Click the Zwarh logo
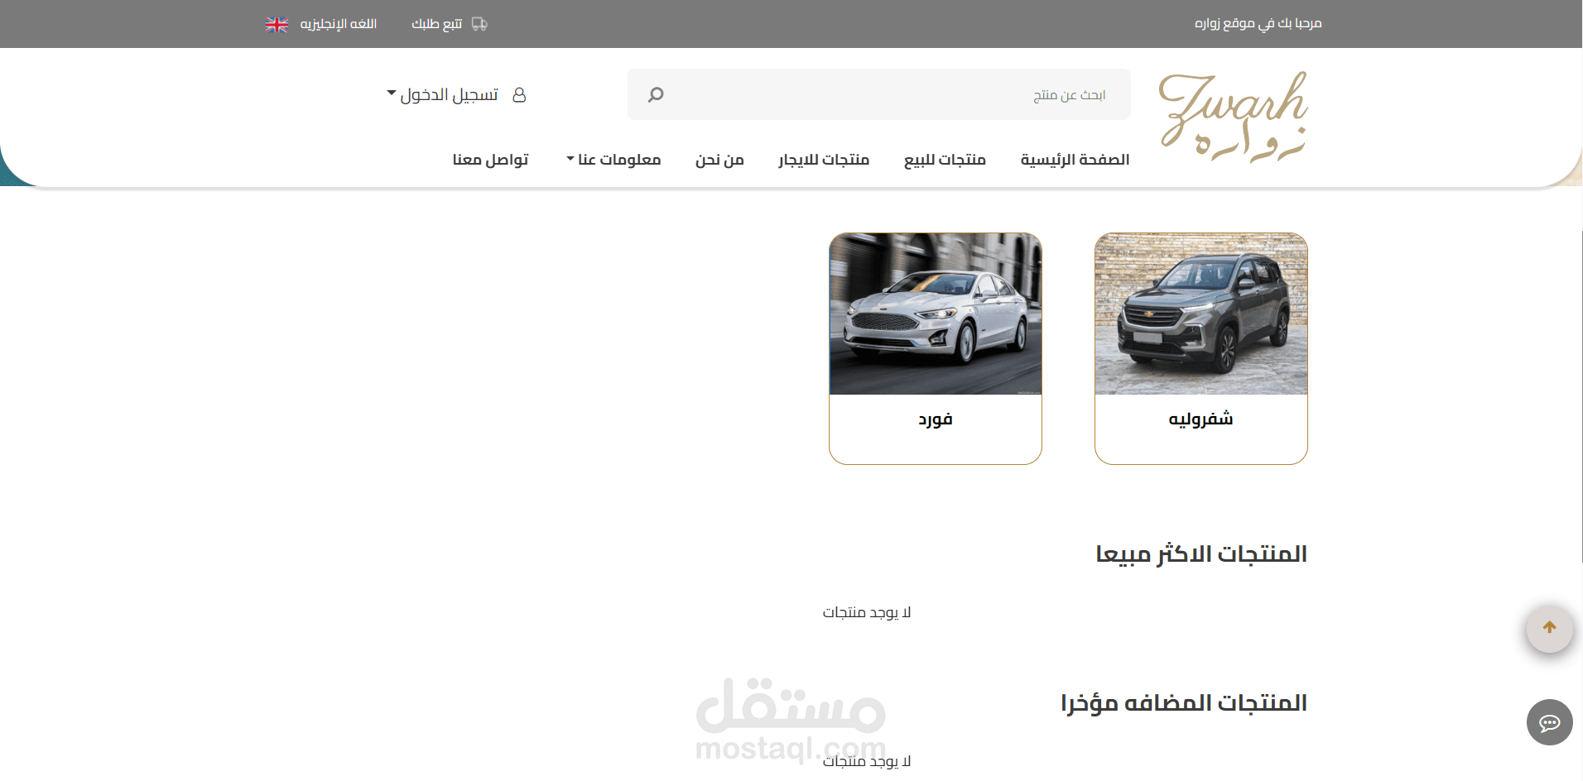The image size is (1583, 781). (x=1233, y=117)
